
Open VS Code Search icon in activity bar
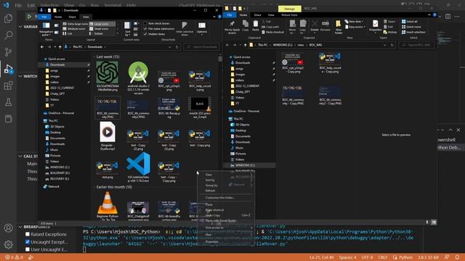click(8, 36)
